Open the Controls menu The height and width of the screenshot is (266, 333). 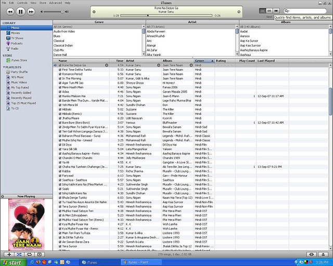pyautogui.click(x=22, y=3)
